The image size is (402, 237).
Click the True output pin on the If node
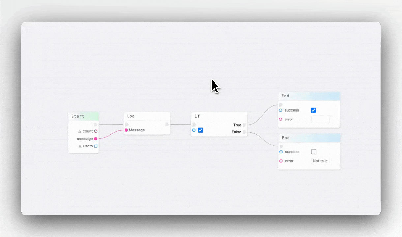[x=244, y=125]
